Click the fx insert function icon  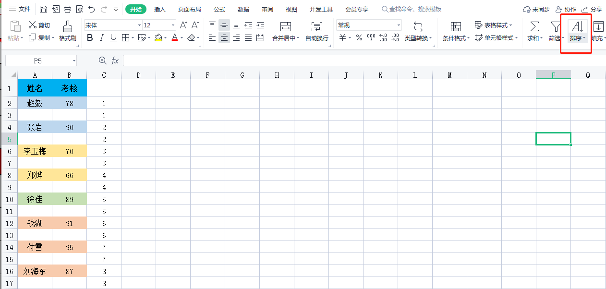click(115, 60)
